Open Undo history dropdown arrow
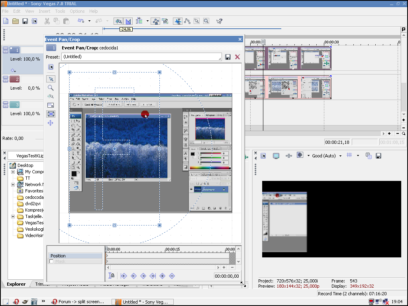The height and width of the screenshot is (306, 408). coord(89,21)
